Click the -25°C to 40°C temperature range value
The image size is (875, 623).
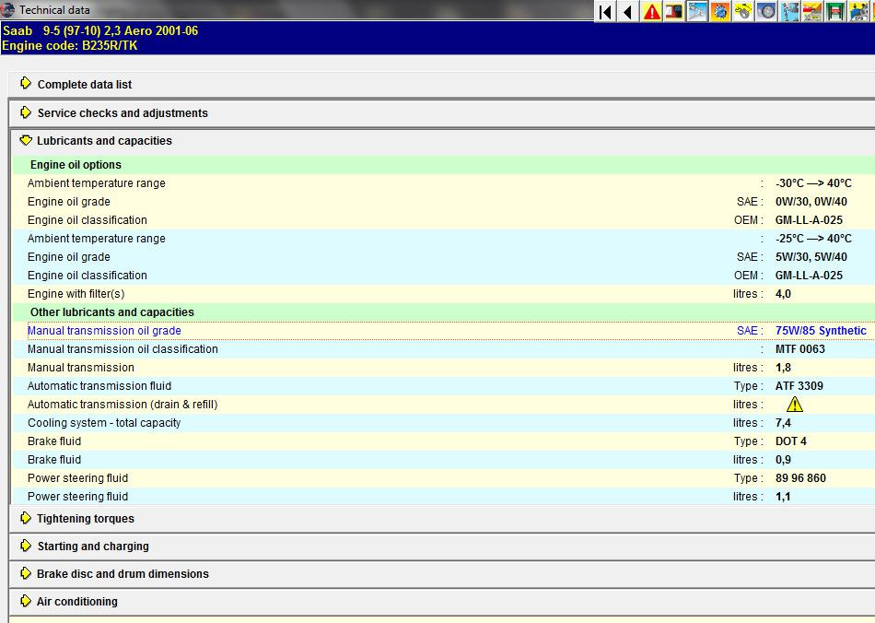tap(813, 239)
